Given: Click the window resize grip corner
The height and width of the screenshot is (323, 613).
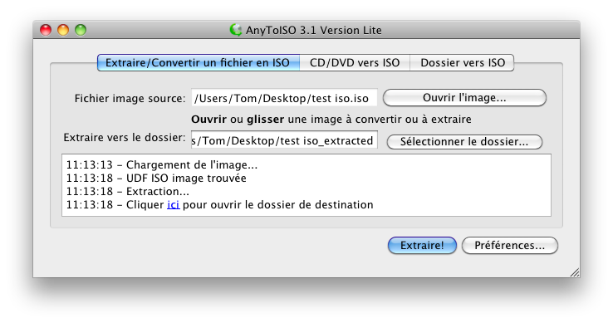Looking at the screenshot, I should [x=574, y=272].
